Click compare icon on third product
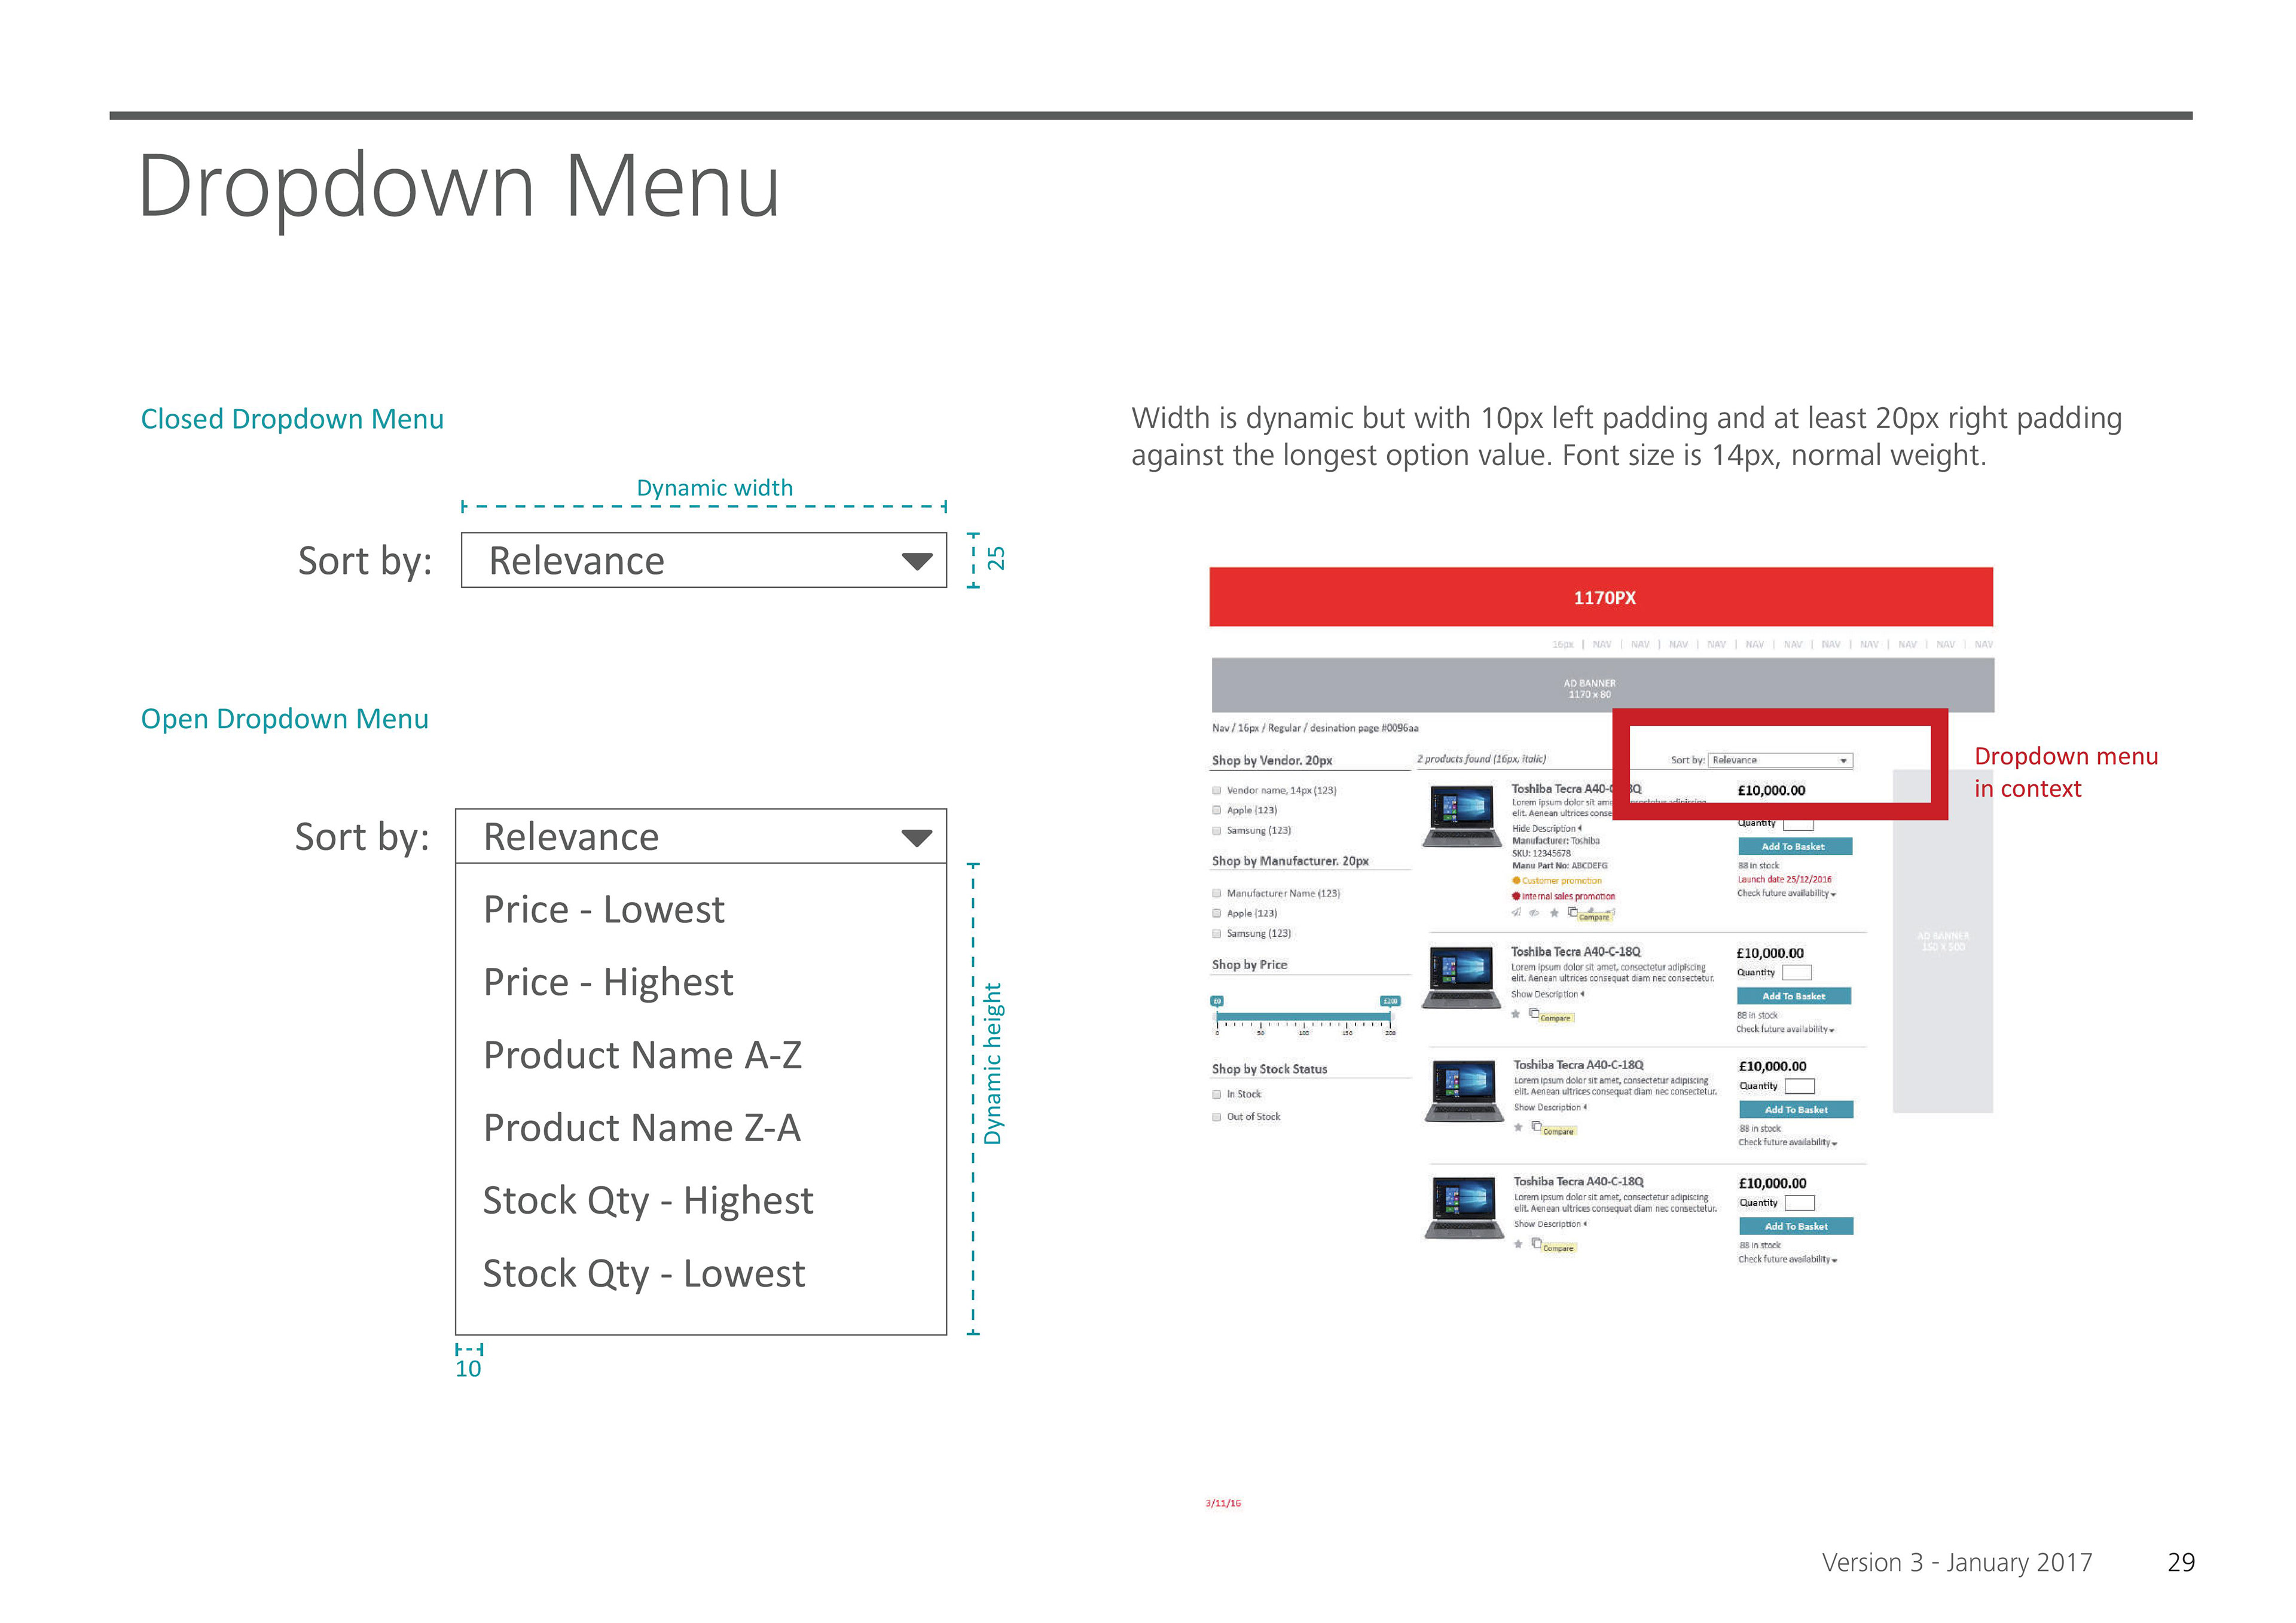Screen dimensions: 2296x1623 (1537, 1126)
